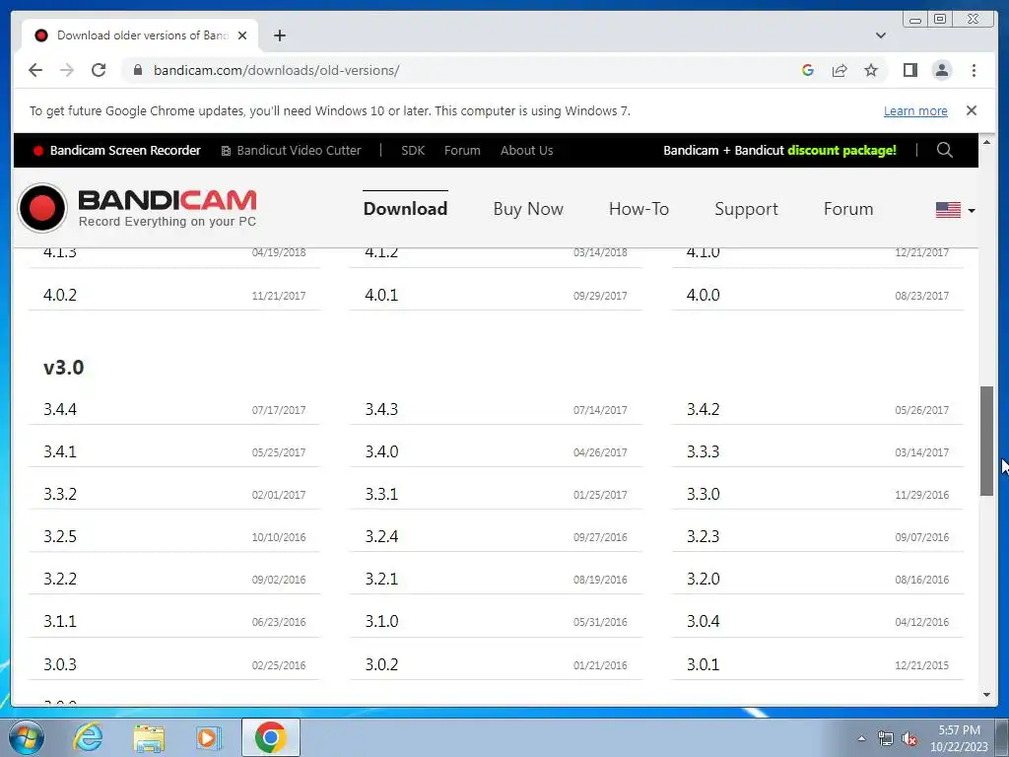
Task: Download version 3.4.2
Action: pos(817,409)
